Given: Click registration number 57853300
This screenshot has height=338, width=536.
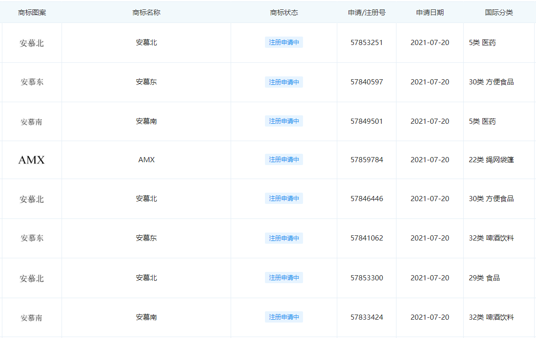Looking at the screenshot, I should (366, 278).
